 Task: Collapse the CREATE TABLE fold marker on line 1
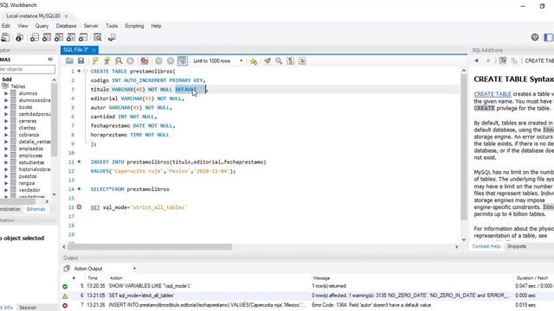85,71
